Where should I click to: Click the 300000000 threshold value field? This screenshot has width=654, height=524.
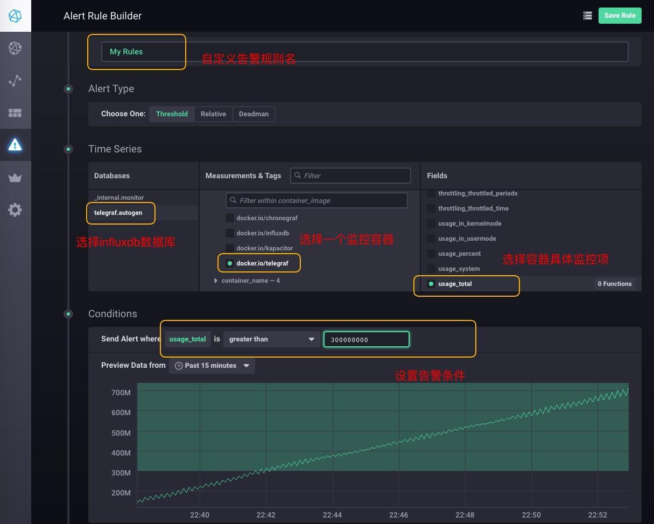(367, 339)
